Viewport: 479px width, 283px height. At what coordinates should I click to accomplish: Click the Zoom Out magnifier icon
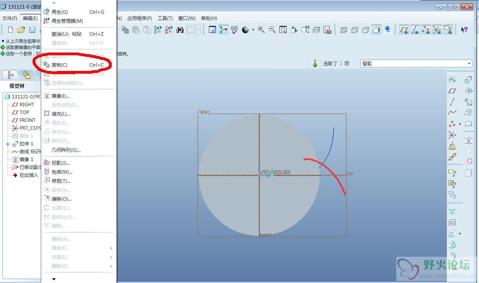tap(272, 30)
